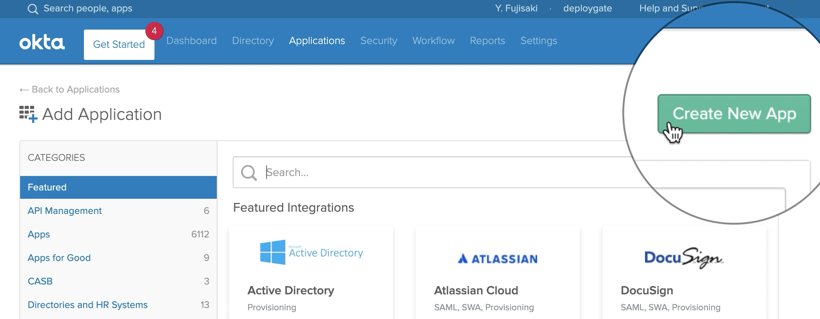Screen dimensions: 820x319
Task: Open the Reports menu
Action: point(487,41)
